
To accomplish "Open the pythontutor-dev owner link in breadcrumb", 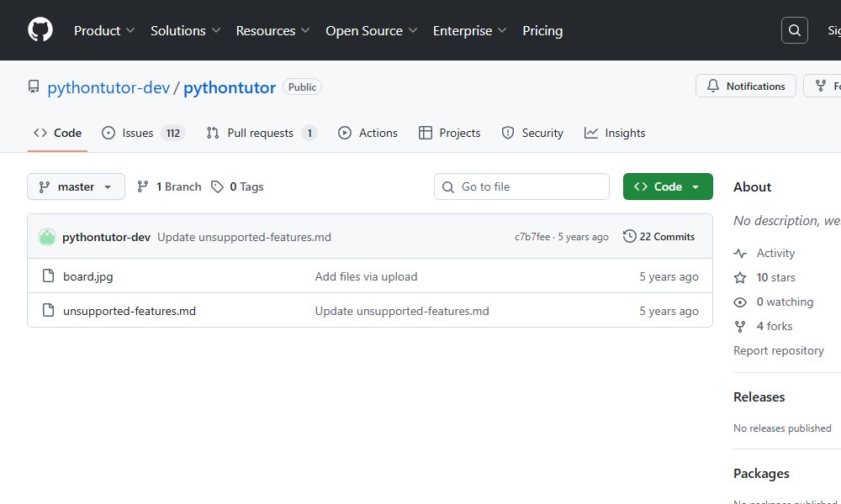I will point(108,87).
